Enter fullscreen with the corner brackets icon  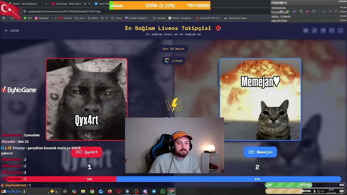coord(340,31)
